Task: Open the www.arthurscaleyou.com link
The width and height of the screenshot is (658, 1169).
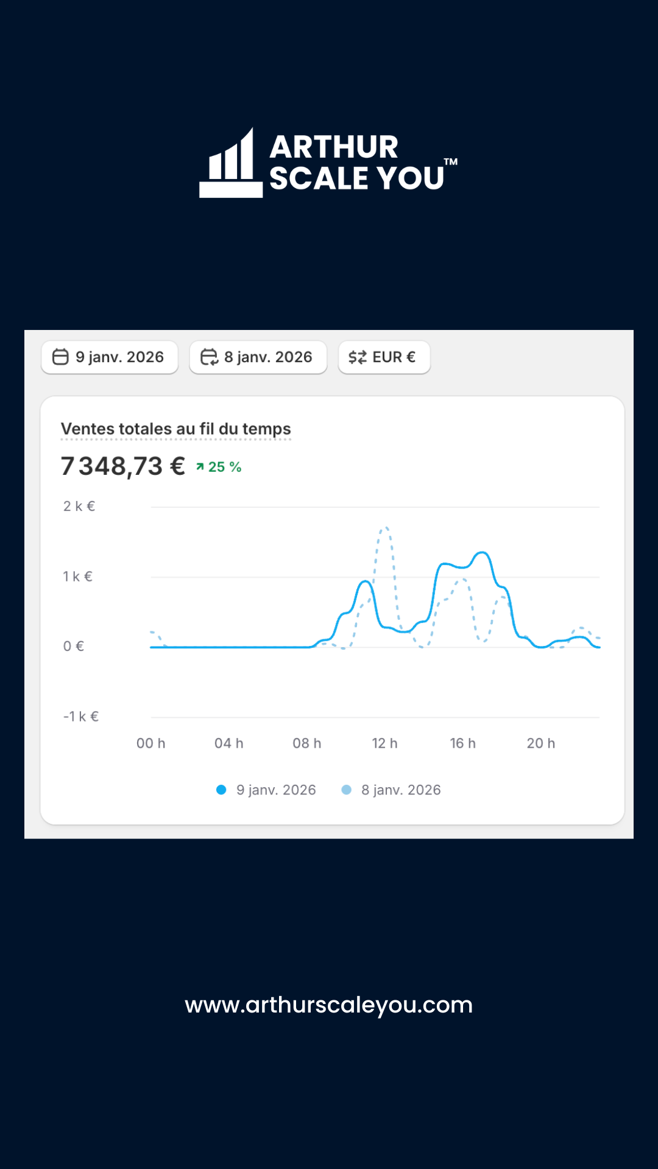Action: coord(329,1005)
